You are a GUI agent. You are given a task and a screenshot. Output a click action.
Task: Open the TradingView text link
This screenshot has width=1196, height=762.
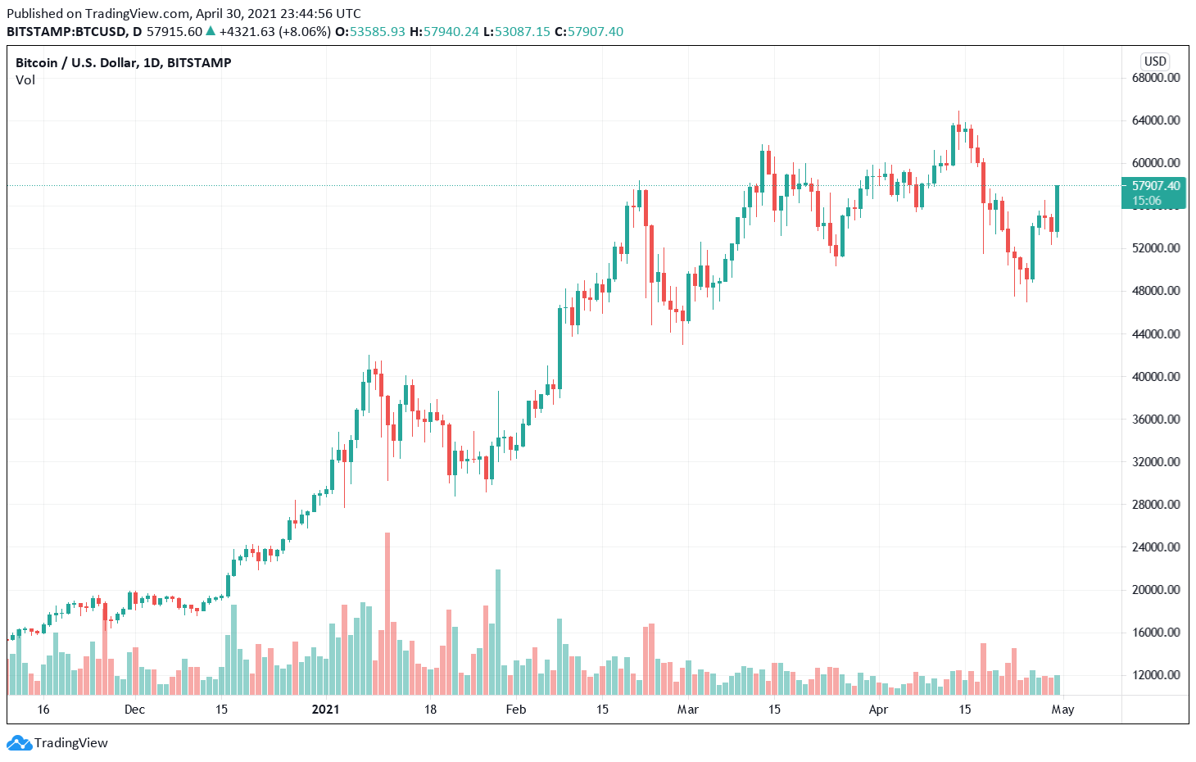pos(71,743)
